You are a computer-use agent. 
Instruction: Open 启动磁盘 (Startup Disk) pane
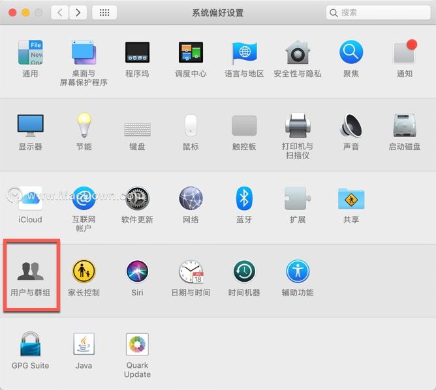pyautogui.click(x=405, y=126)
